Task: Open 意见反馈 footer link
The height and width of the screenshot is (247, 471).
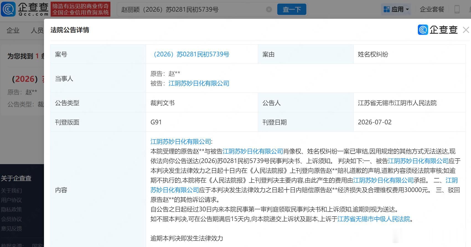Action: pyautogui.click(x=11, y=228)
